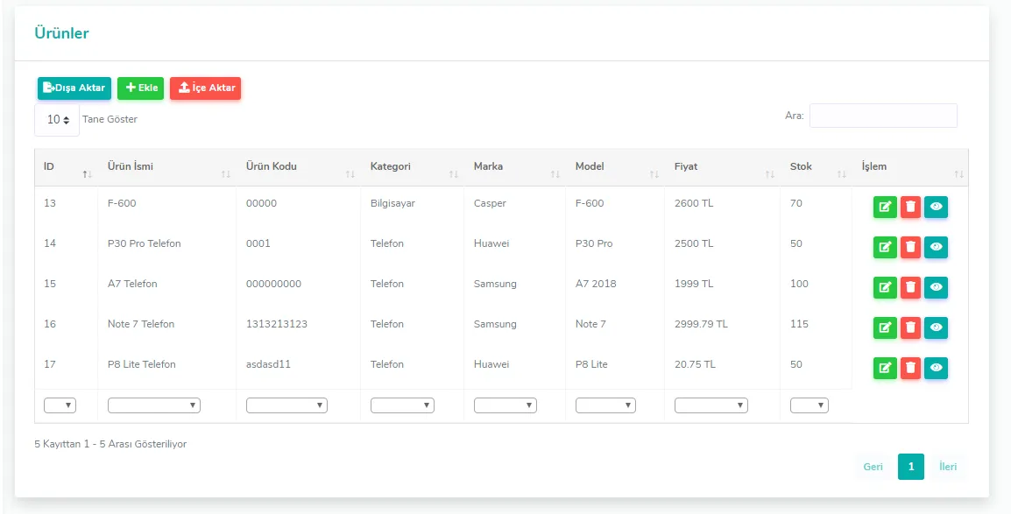1011x514 pixels.
Task: Open the Kategori filter dropdown
Action: (x=402, y=405)
